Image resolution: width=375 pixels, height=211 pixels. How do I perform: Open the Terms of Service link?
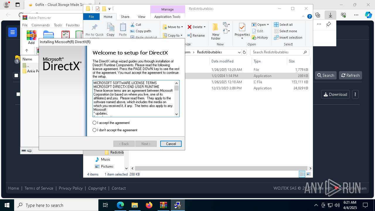tap(39, 188)
